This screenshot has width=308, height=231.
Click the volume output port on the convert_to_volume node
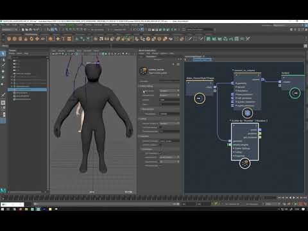click(x=262, y=80)
